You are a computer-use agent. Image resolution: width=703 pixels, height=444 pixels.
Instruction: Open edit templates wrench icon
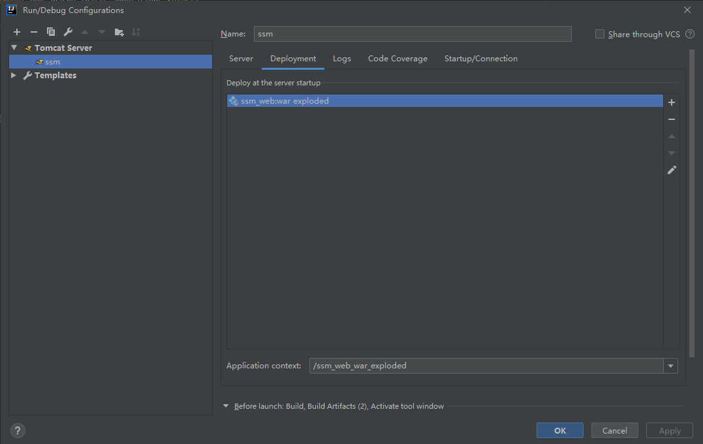tap(68, 32)
